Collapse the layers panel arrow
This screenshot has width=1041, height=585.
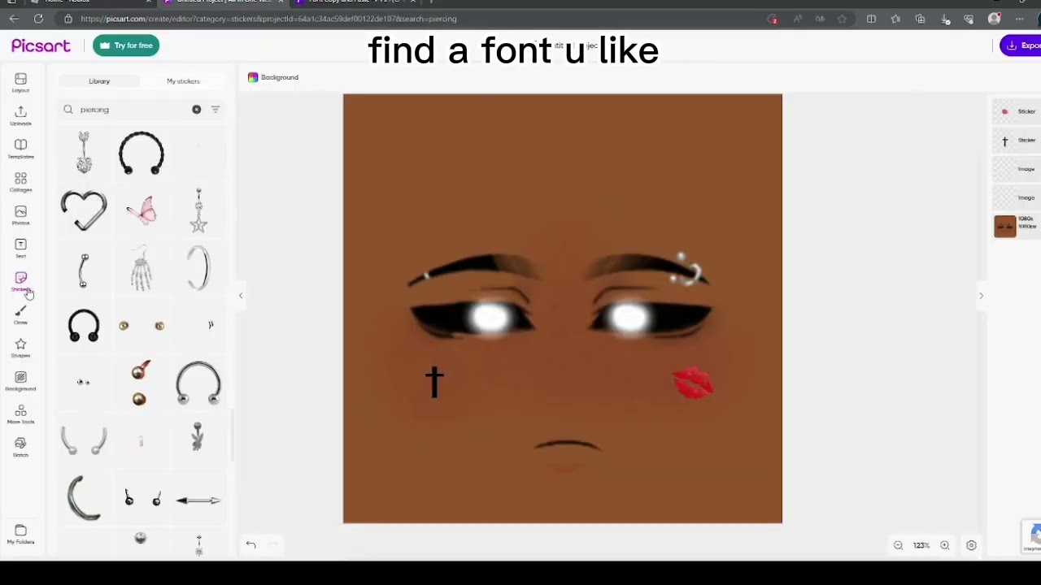point(981,296)
